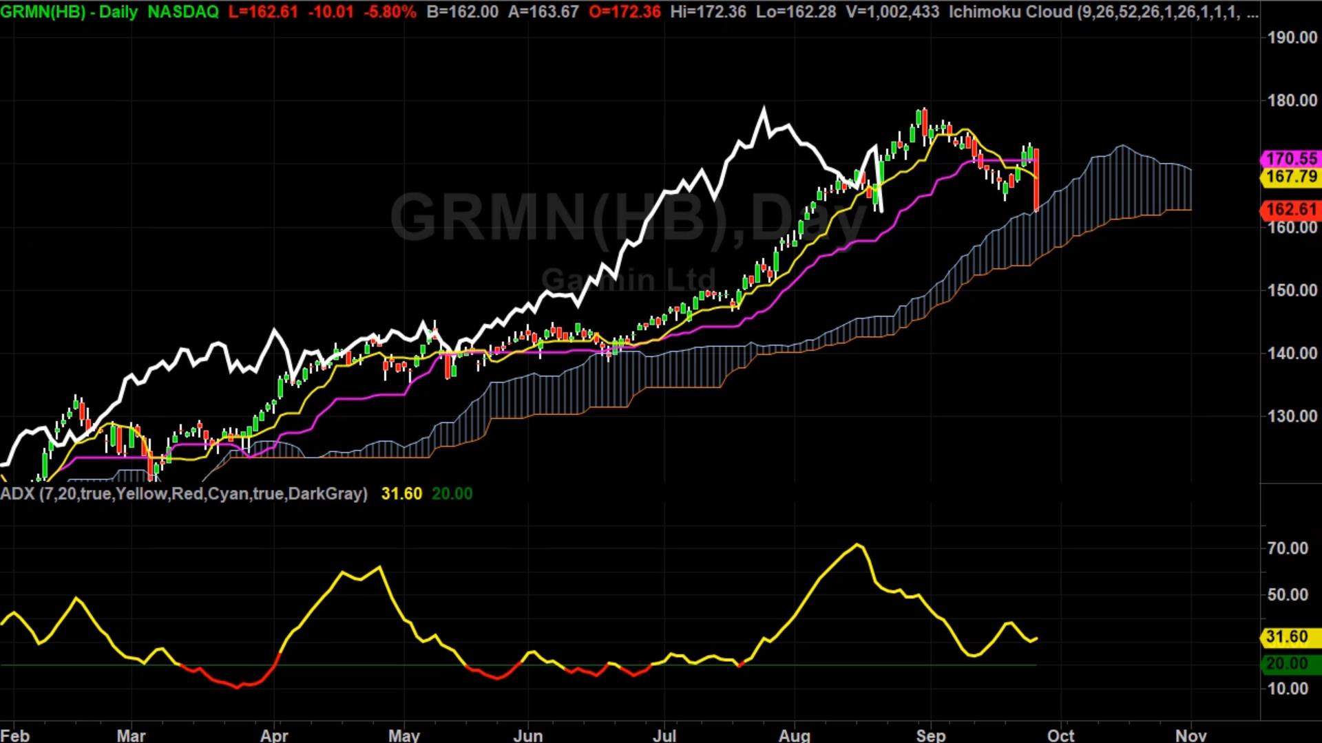Viewport: 1322px width, 743px height.
Task: Click the 10.00 ADX axis label
Action: pos(1288,689)
